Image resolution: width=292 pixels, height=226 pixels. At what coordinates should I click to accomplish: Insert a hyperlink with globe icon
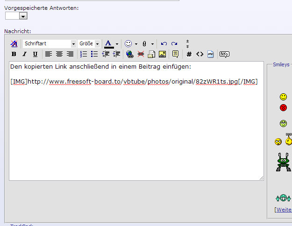point(130,54)
